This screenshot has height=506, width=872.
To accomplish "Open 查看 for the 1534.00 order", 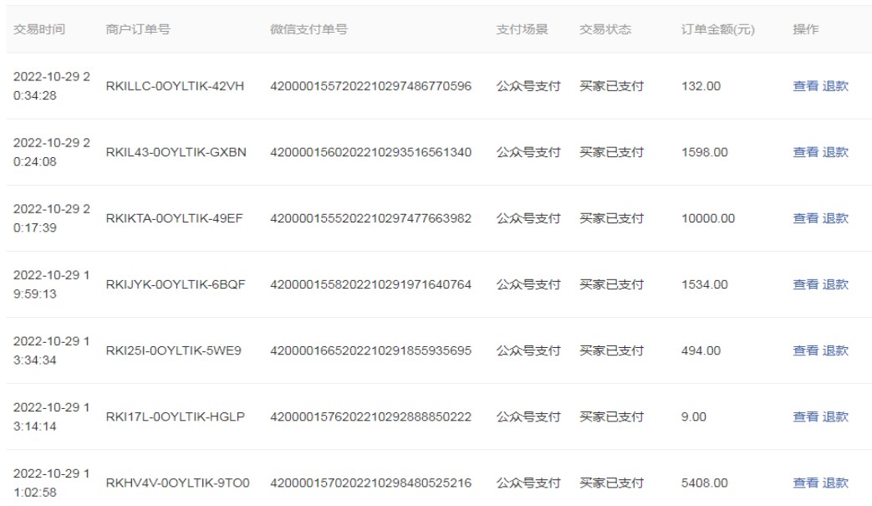I will coord(805,284).
